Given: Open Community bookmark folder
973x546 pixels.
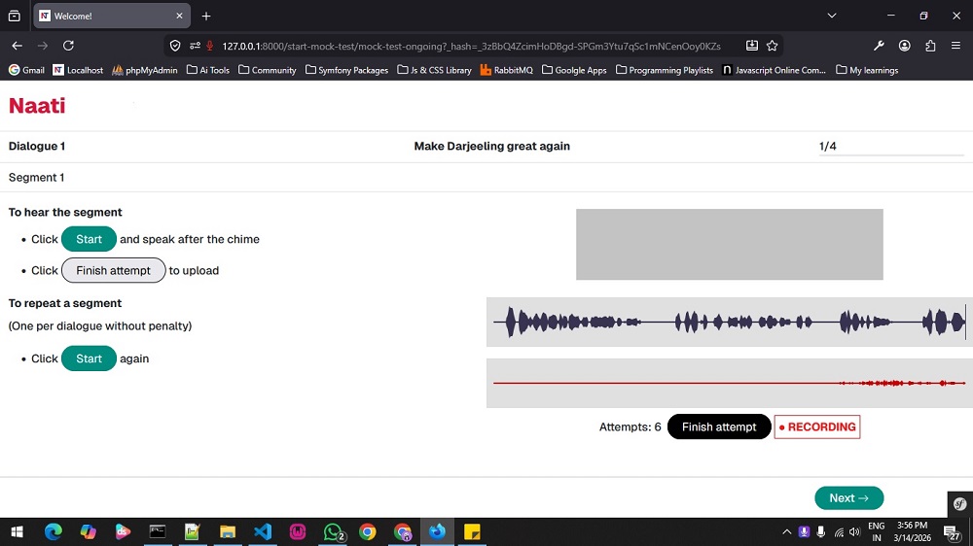Looking at the screenshot, I should click(x=268, y=70).
